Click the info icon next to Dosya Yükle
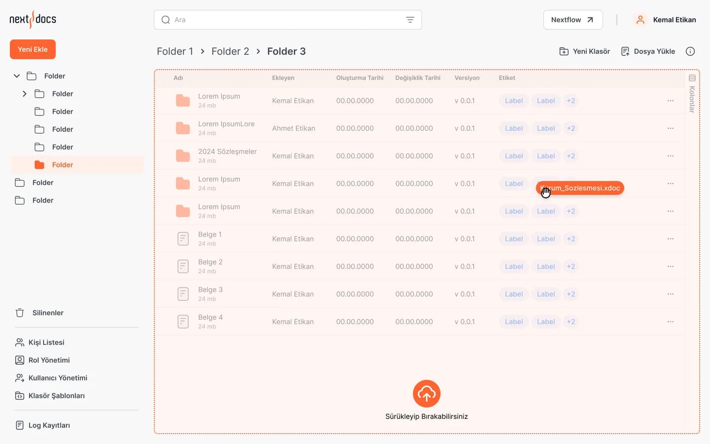Screen dimensions: 710x444 [x=690, y=51]
